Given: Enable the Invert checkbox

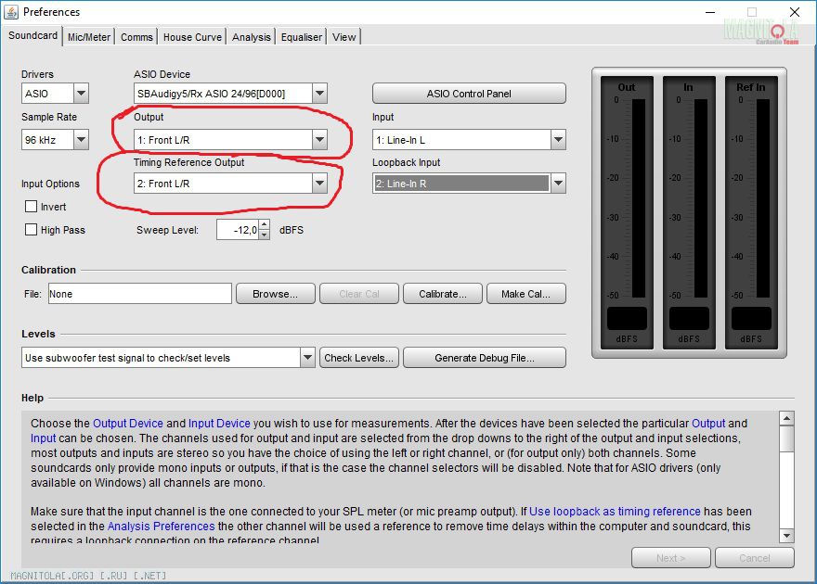Looking at the screenshot, I should tap(32, 207).
